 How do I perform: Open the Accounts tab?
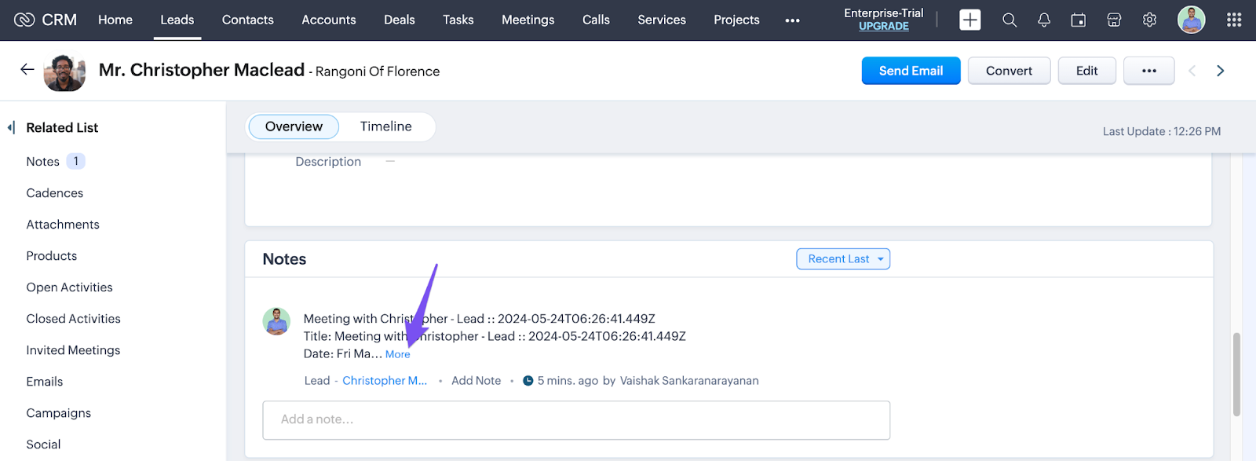pos(329,20)
